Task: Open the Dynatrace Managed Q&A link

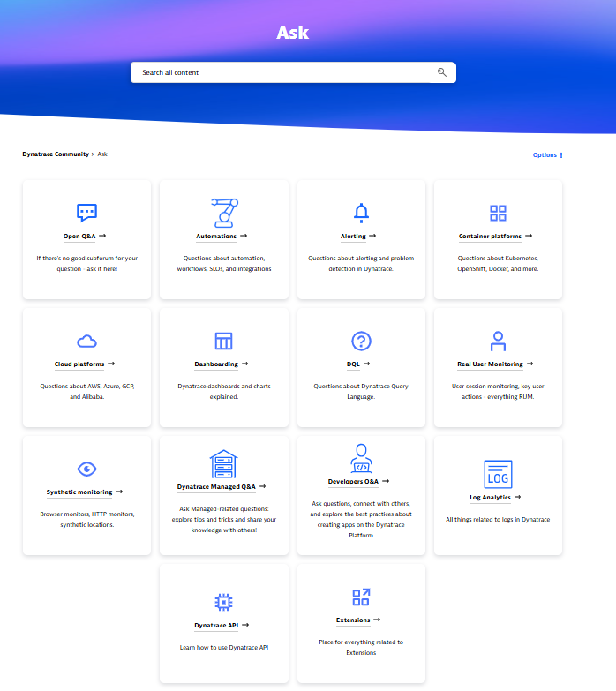Action: [216, 486]
